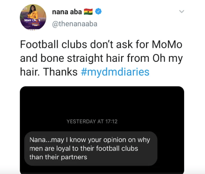Open the #mydmdiaries hashtag
Image resolution: width=205 pixels, height=174 pixels.
[115, 72]
